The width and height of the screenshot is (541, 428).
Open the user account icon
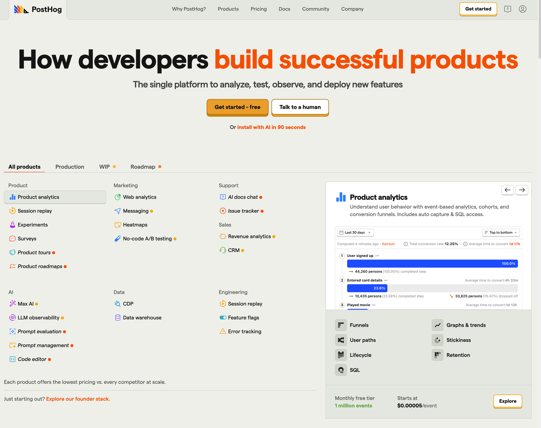tap(523, 9)
